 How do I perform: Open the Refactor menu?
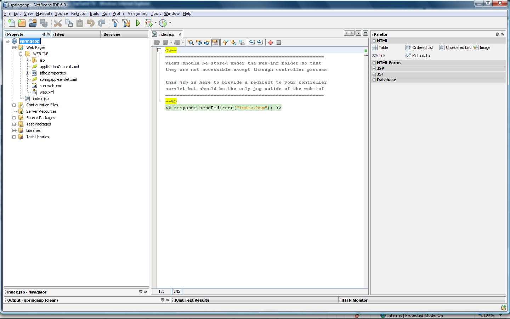[79, 13]
